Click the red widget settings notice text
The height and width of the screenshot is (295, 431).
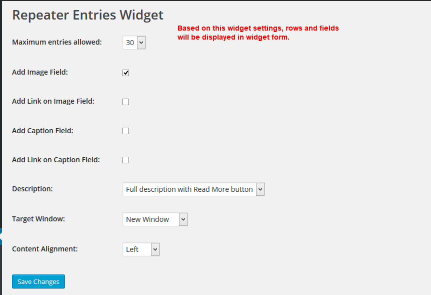tap(258, 33)
